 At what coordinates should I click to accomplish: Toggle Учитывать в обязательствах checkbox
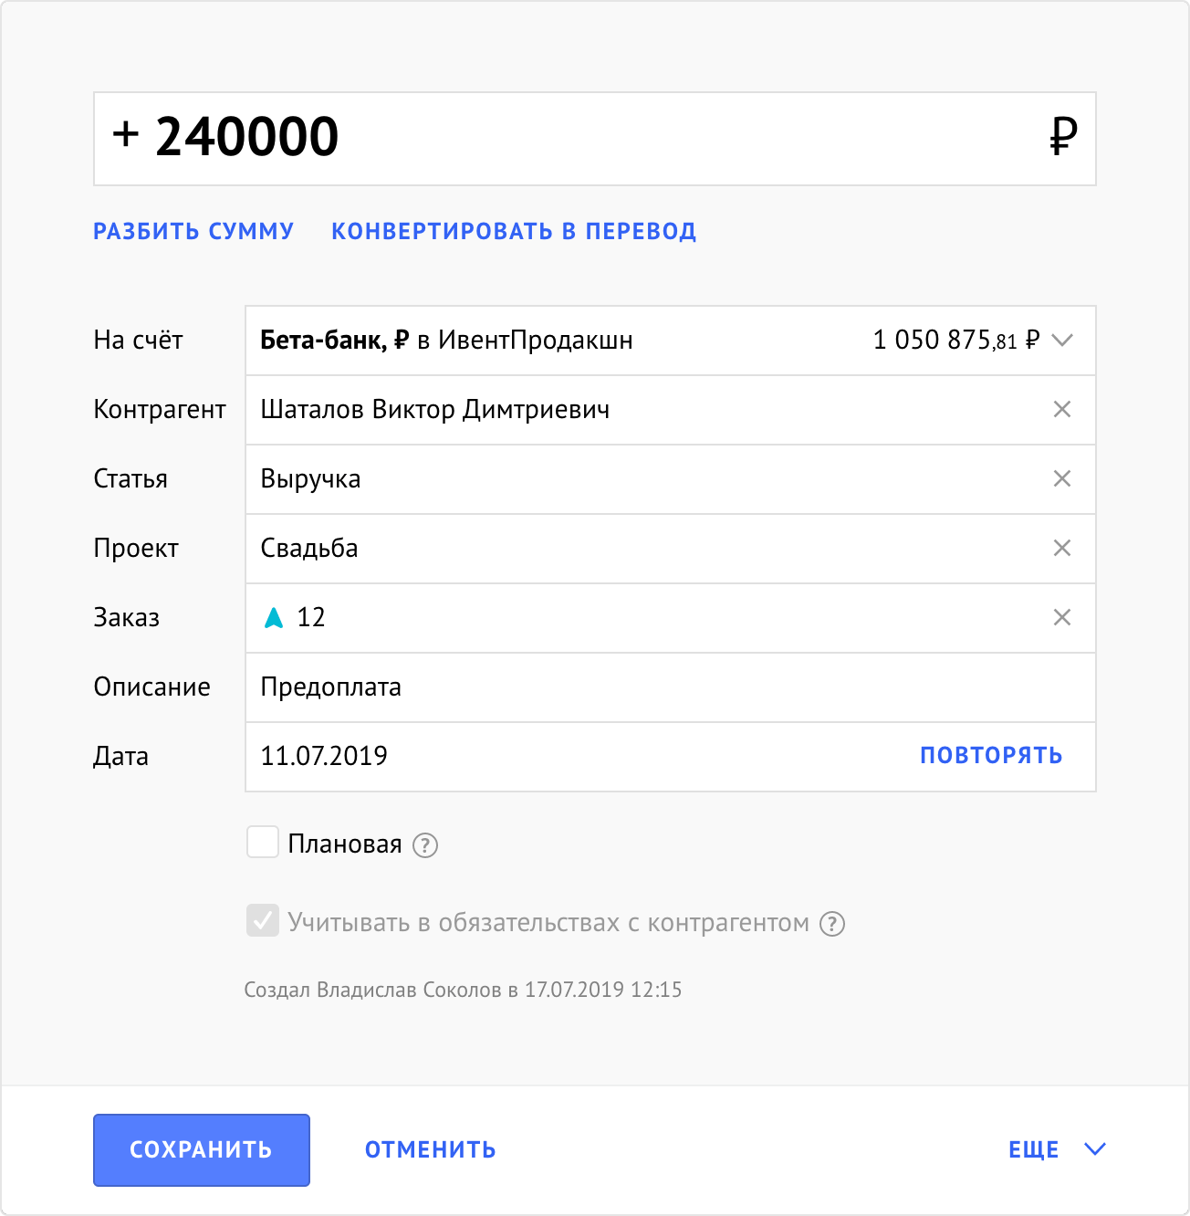pyautogui.click(x=263, y=920)
